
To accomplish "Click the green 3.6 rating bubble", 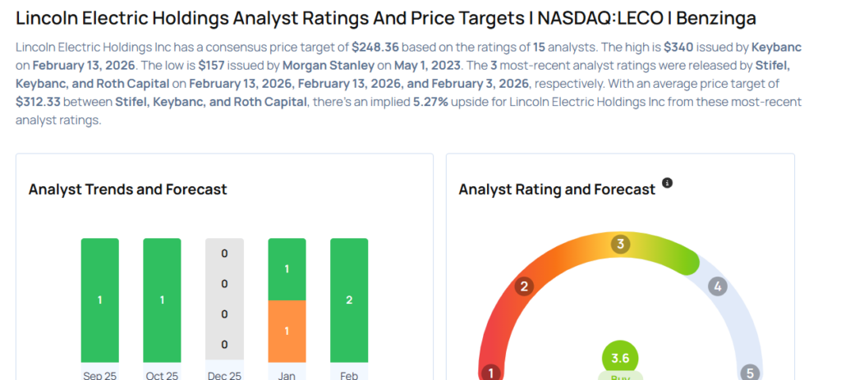I will (620, 359).
